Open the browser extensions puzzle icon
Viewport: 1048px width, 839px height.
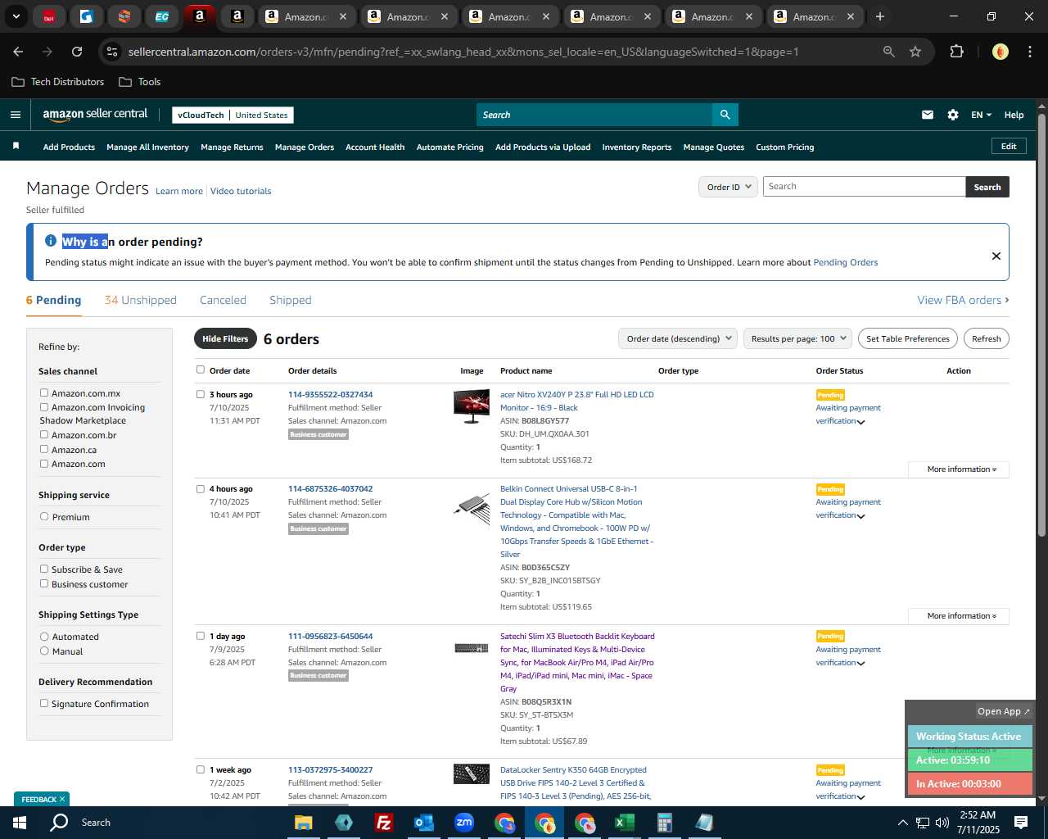[x=956, y=52]
